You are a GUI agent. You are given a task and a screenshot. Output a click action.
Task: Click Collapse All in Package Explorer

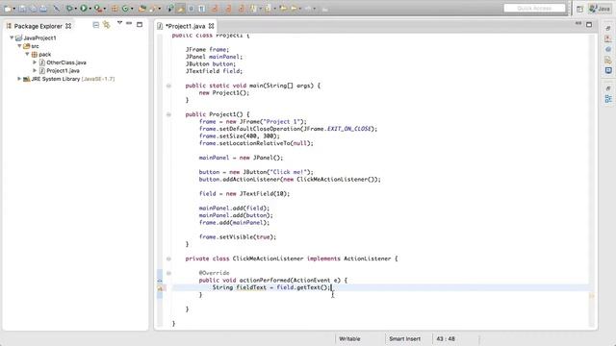tap(95, 25)
